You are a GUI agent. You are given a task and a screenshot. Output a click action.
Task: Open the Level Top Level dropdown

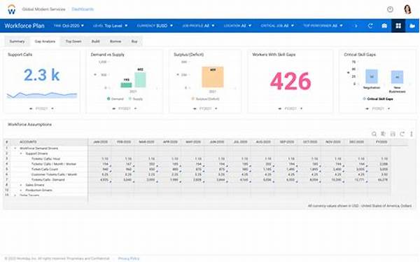click(x=110, y=26)
